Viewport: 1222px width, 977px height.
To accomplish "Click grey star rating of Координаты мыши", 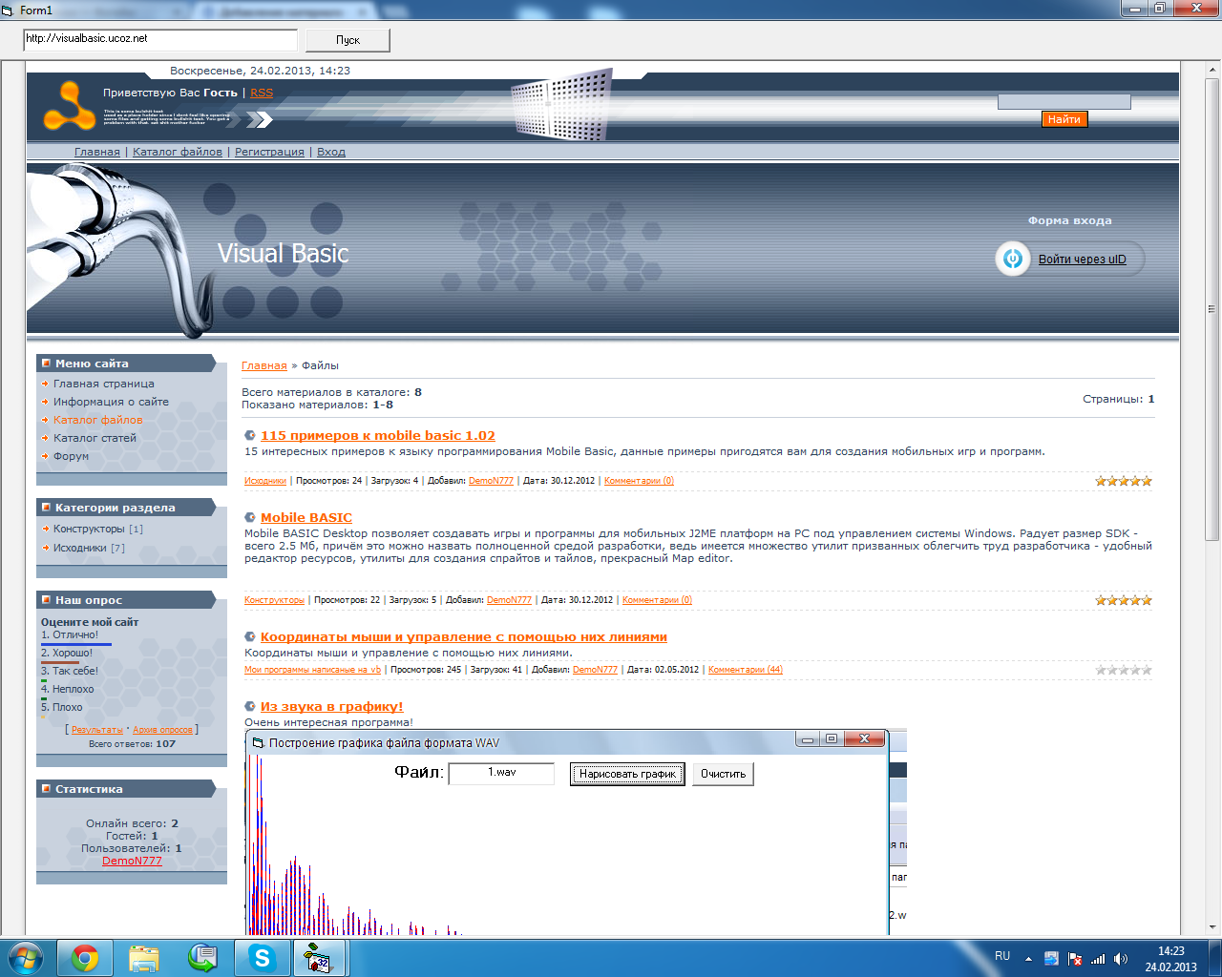I will coord(1124,670).
